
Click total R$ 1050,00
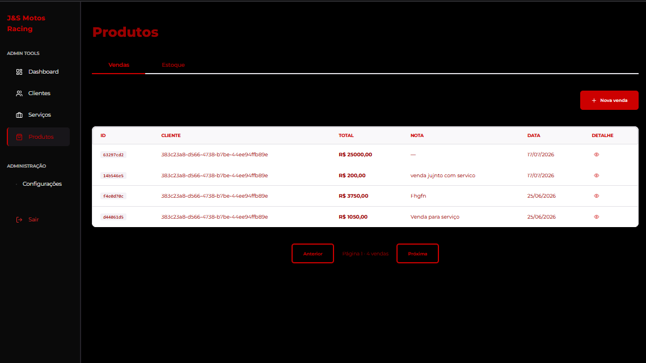click(353, 217)
